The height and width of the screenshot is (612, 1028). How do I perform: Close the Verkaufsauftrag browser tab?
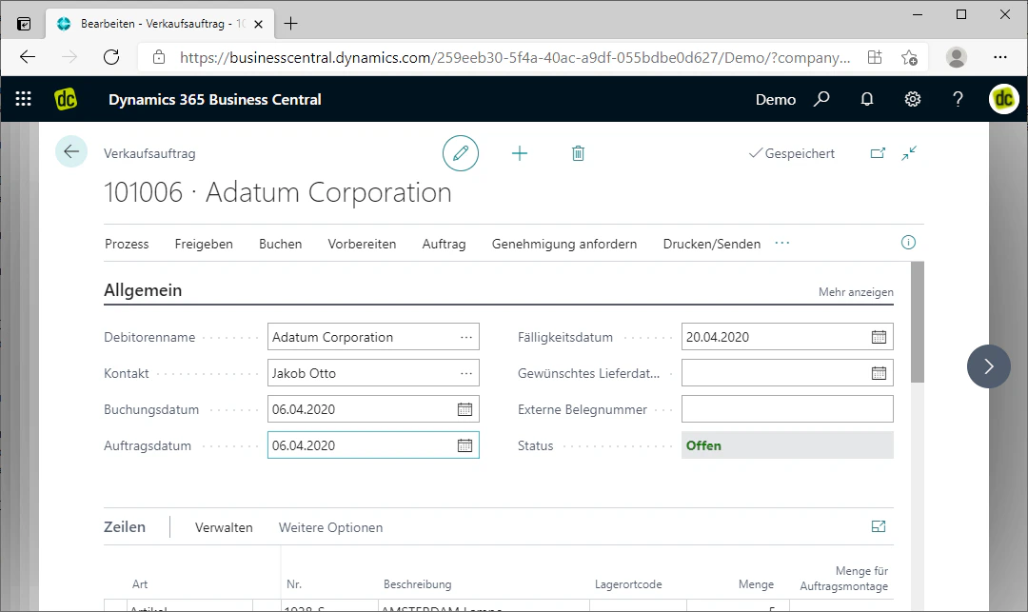coord(258,24)
